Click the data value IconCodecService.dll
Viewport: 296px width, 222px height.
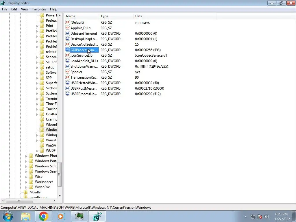click(x=151, y=55)
